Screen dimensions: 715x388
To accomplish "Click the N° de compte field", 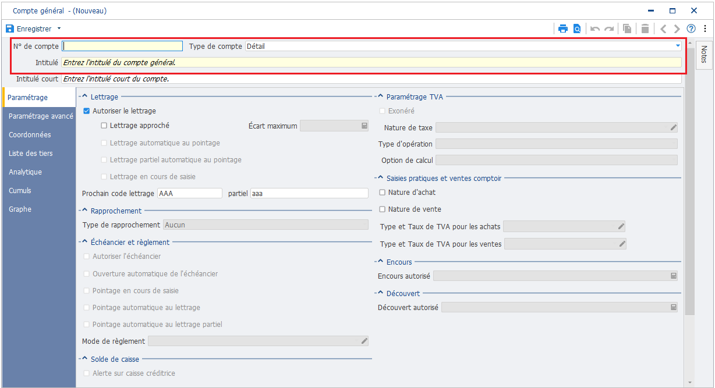I will (x=122, y=46).
